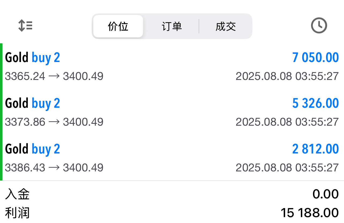Switch to the 订单 tab
The height and width of the screenshot is (223, 344).
(172, 26)
